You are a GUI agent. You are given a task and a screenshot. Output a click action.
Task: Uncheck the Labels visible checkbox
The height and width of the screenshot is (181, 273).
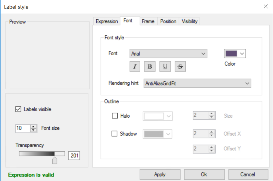(18, 109)
